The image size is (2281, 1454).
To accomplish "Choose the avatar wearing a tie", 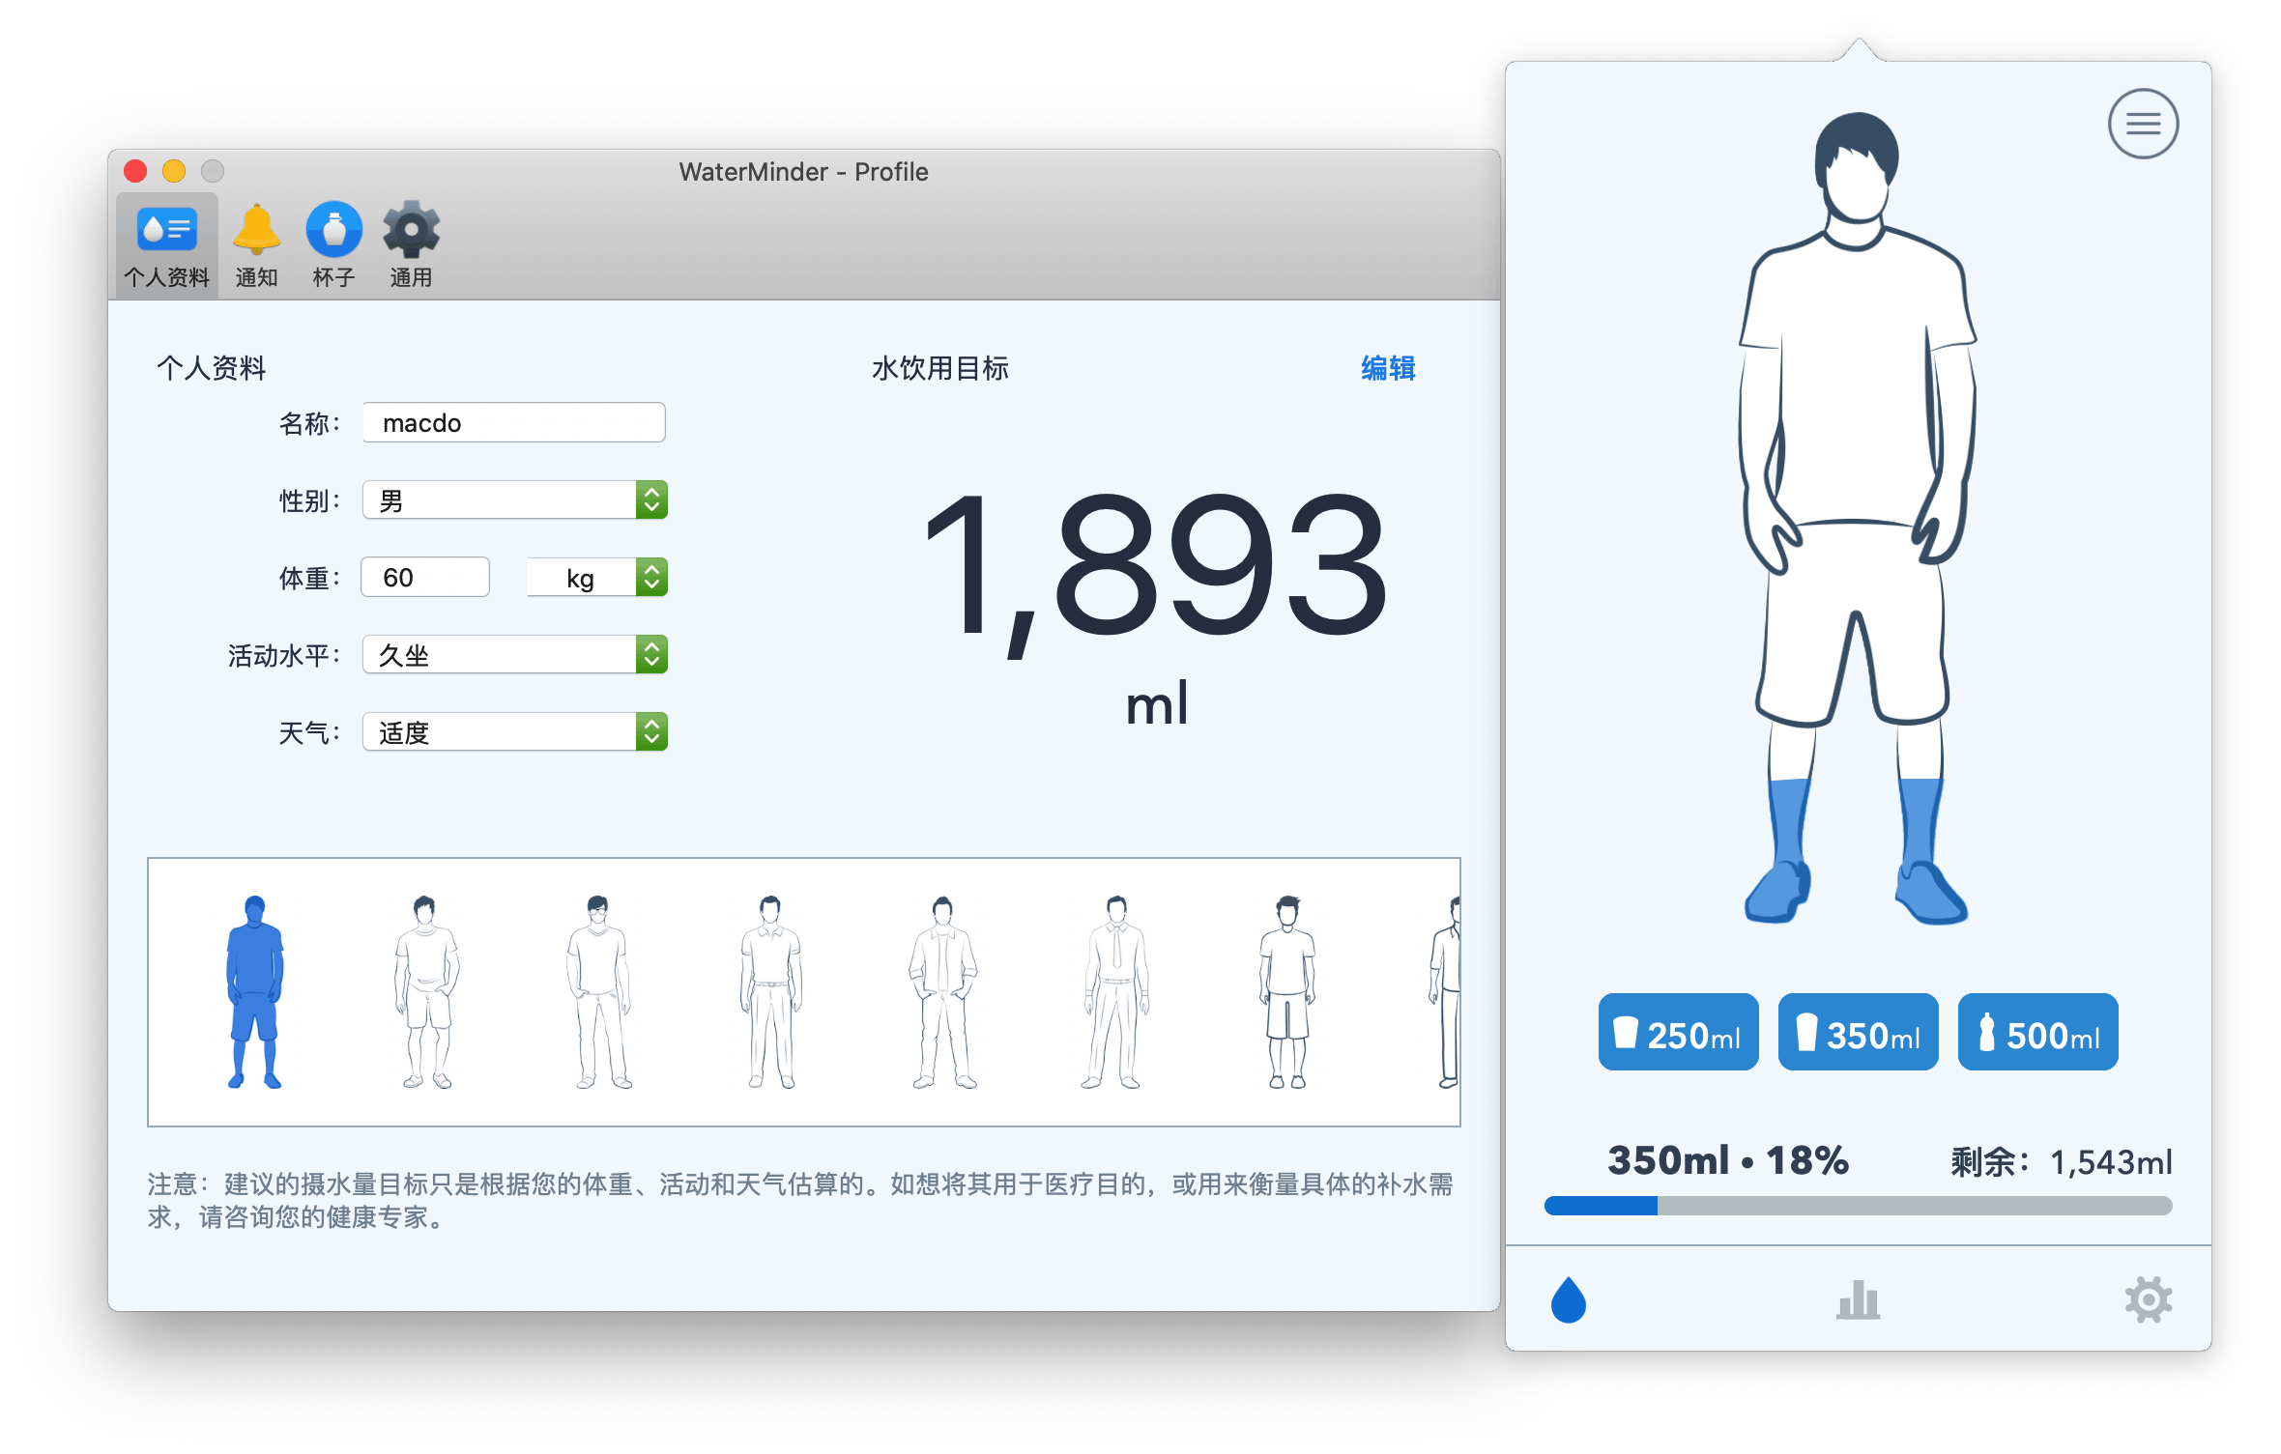I will 1115,992.
